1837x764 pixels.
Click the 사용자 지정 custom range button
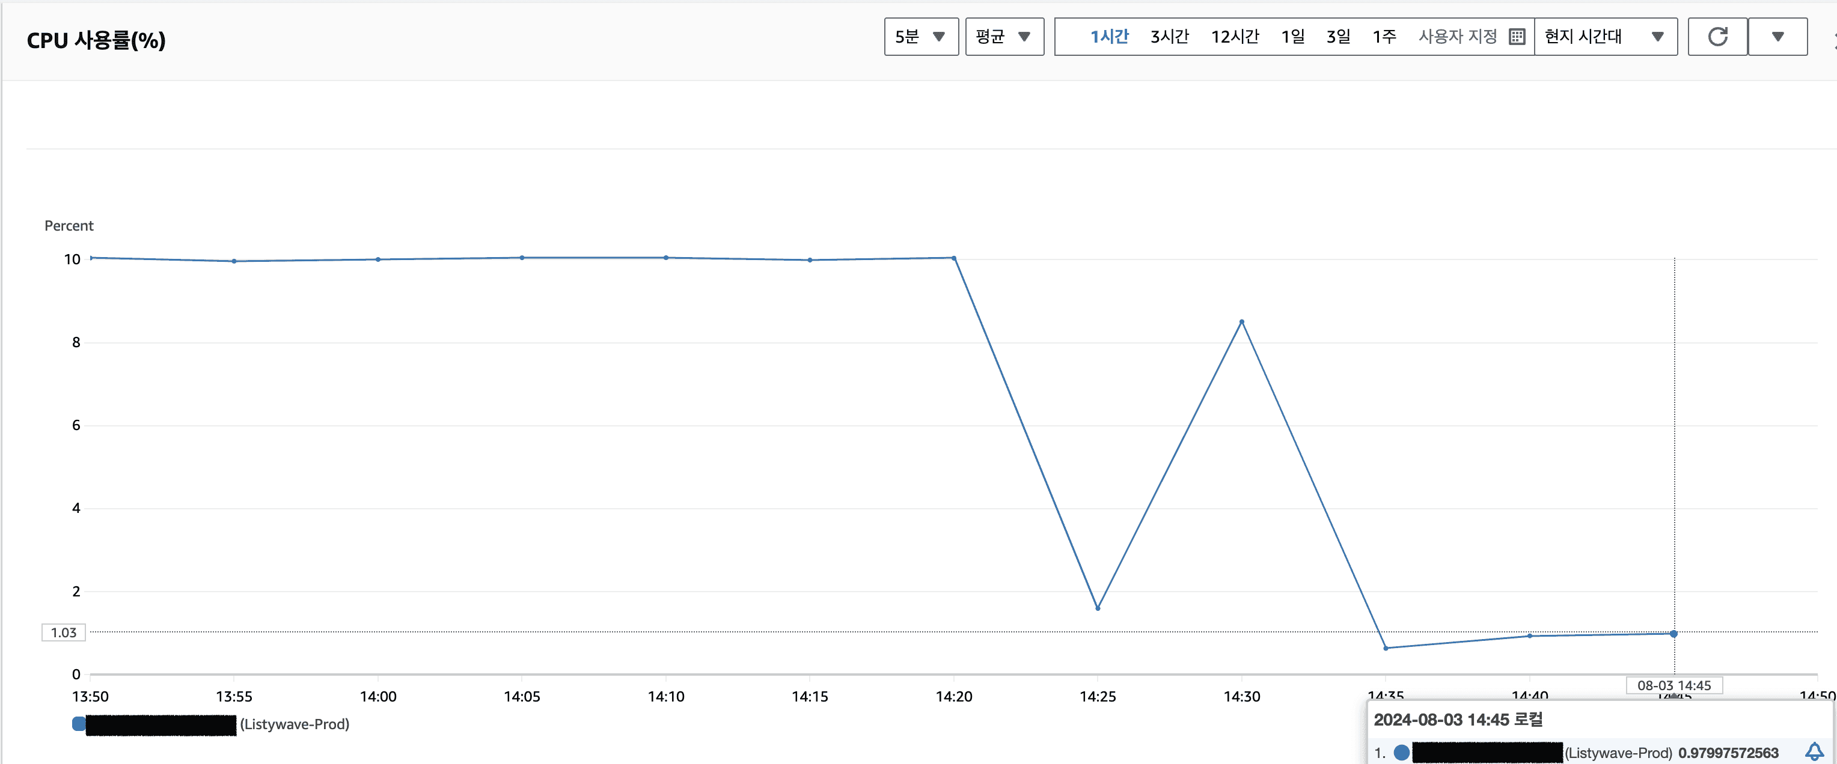pyautogui.click(x=1458, y=37)
